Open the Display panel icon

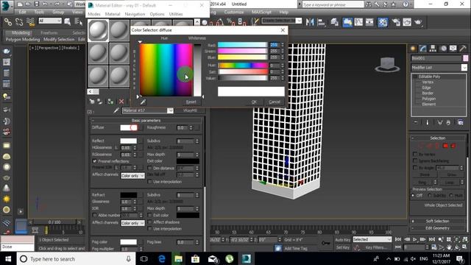coord(453,49)
